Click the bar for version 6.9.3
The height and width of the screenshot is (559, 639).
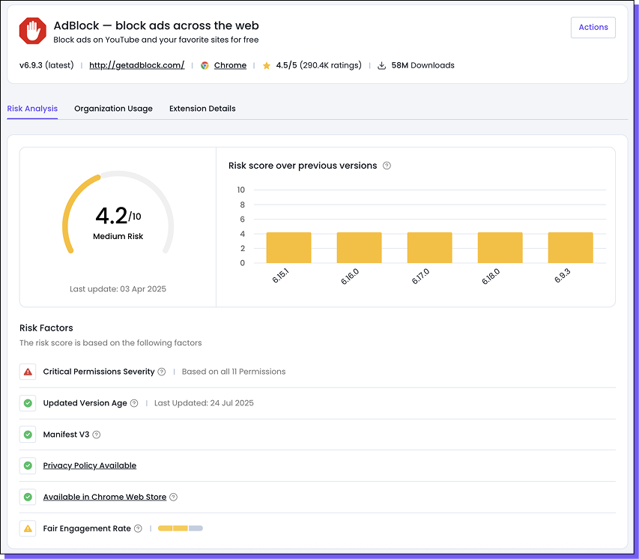[571, 247]
